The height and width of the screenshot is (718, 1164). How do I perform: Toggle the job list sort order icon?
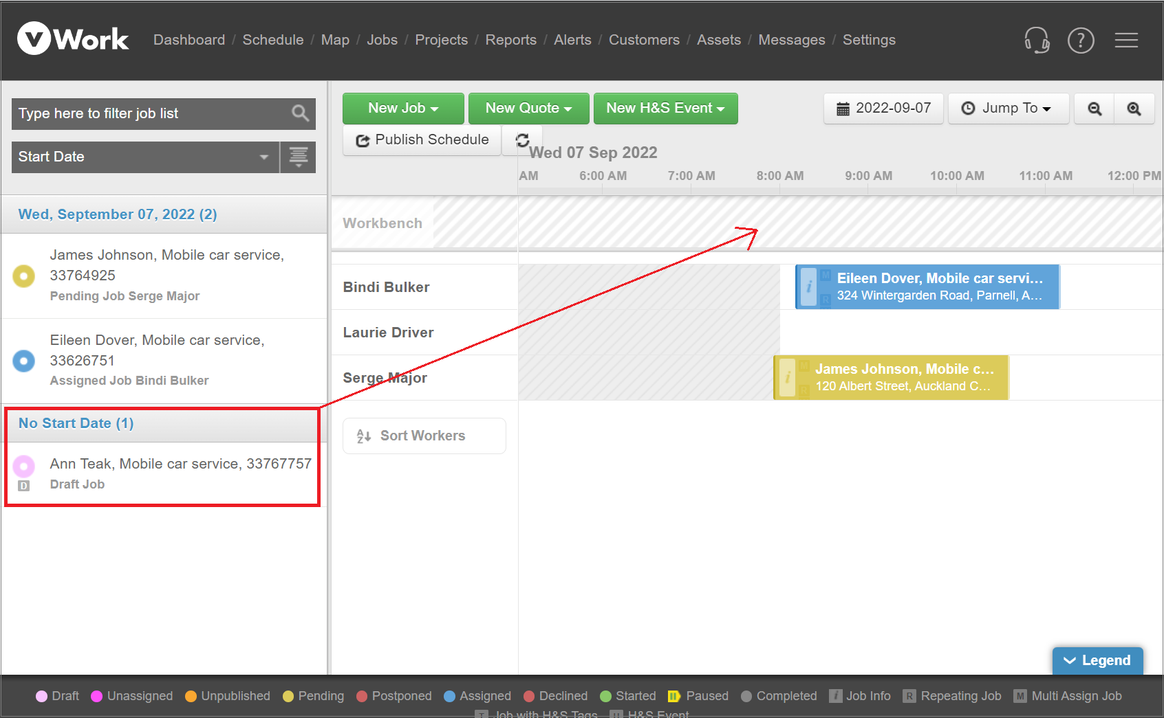[298, 157]
